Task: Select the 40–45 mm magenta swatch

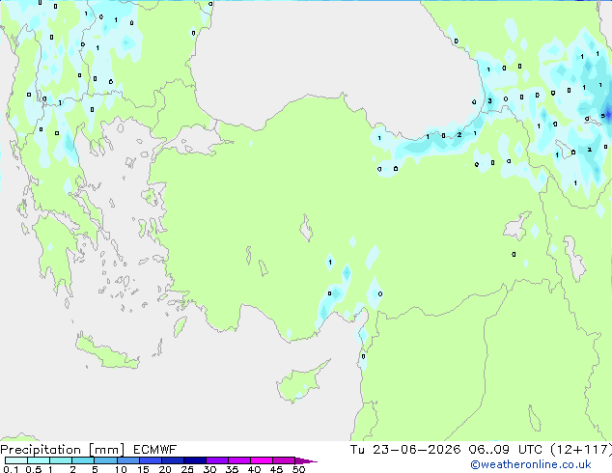Action: pyautogui.click(x=262, y=460)
